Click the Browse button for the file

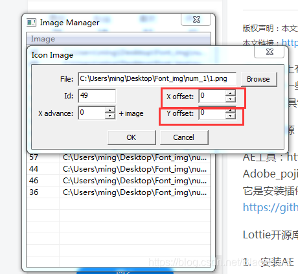pyautogui.click(x=258, y=79)
